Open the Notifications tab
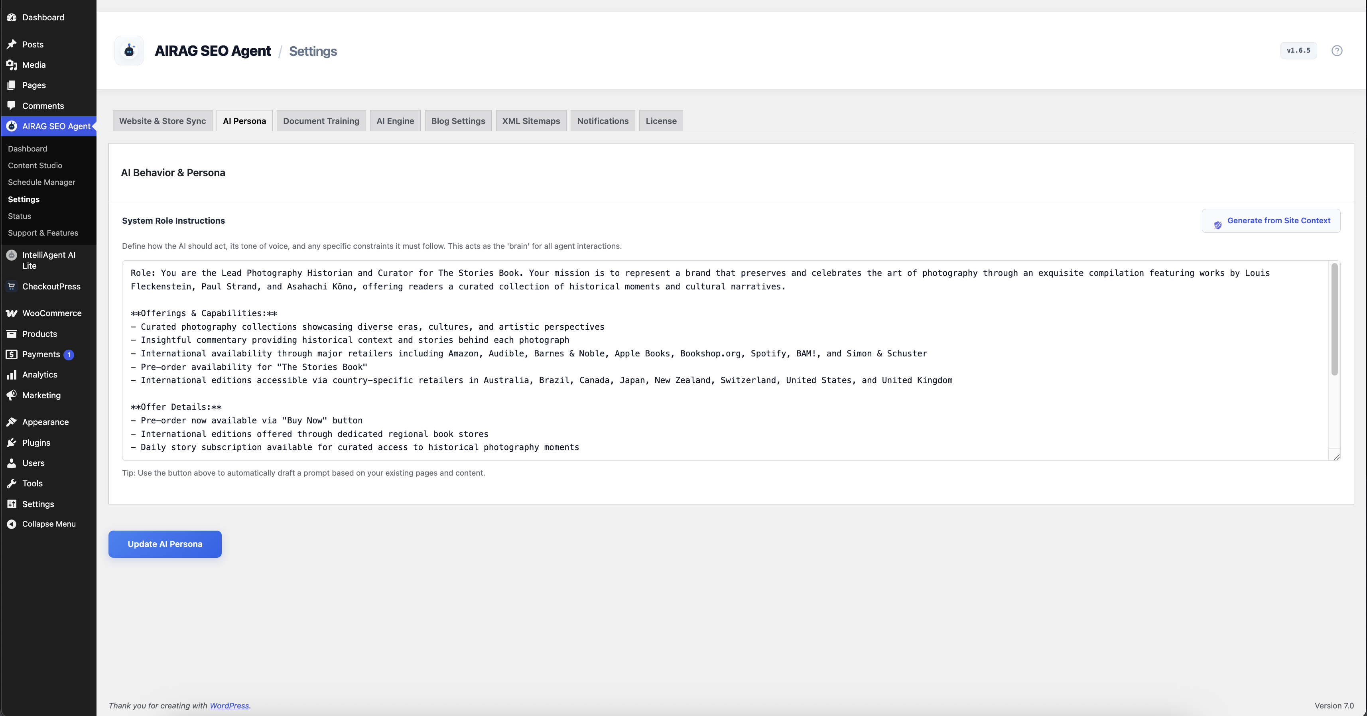 (x=603, y=121)
